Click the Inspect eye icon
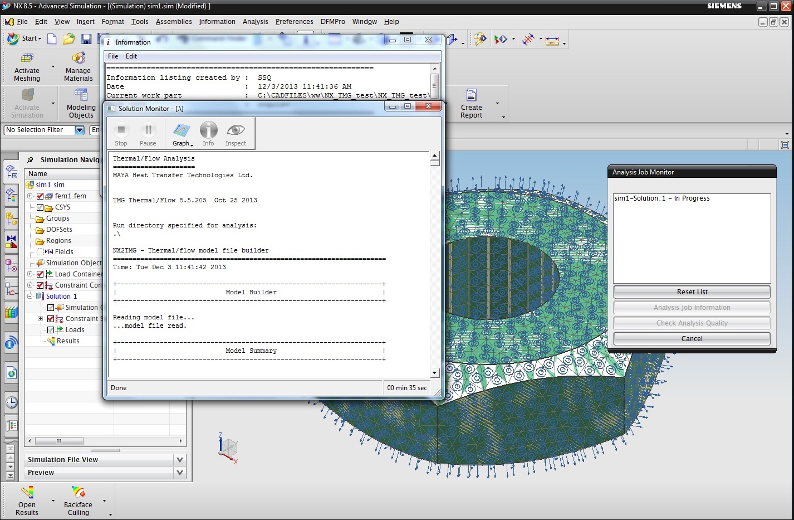Screen dimensions: 794x520 click(x=236, y=131)
